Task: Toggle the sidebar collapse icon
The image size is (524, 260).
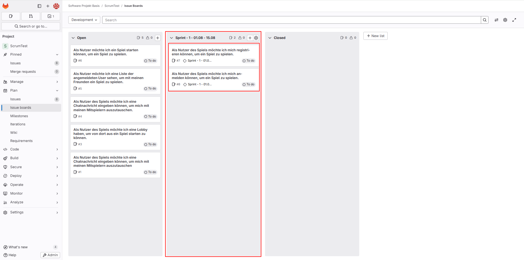Action: pos(39,6)
